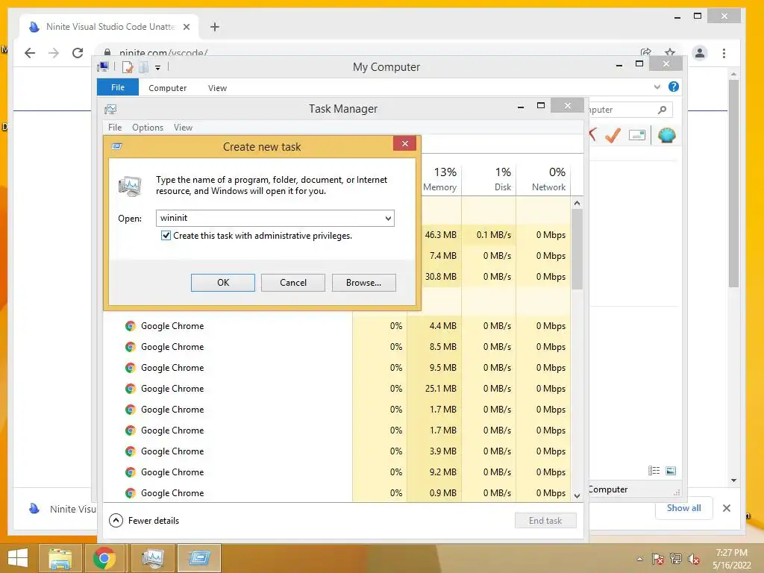Open Customize Quick Access Toolbar dropdown
This screenshot has height=573, width=764.
[x=158, y=68]
